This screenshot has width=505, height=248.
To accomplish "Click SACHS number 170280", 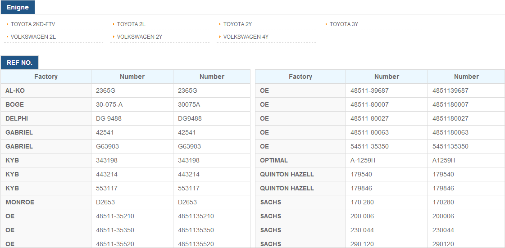I will (443, 203).
